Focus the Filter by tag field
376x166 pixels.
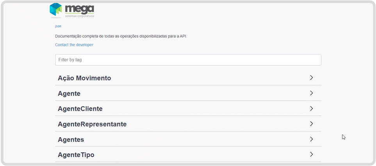[x=188, y=60]
